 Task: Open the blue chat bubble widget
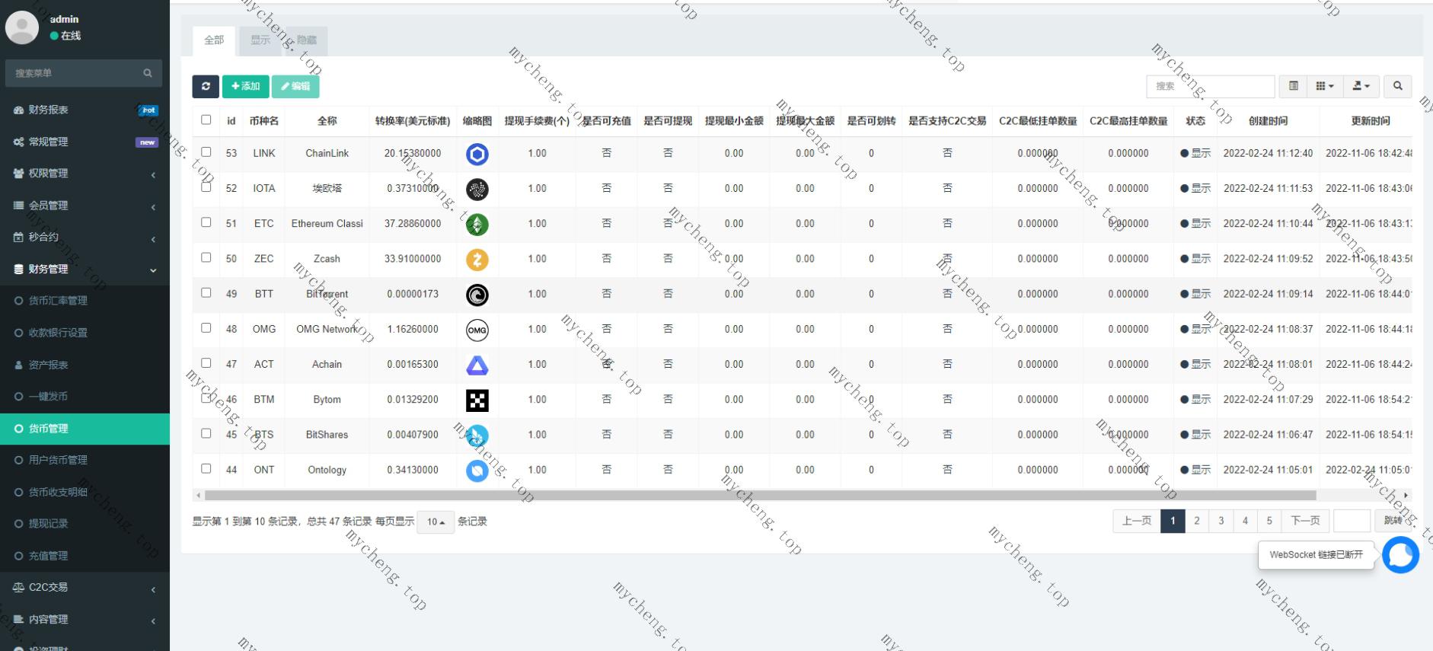tap(1400, 555)
